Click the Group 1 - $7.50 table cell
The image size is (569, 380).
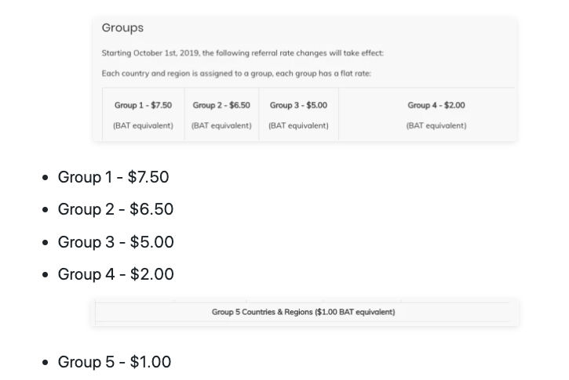tap(144, 114)
